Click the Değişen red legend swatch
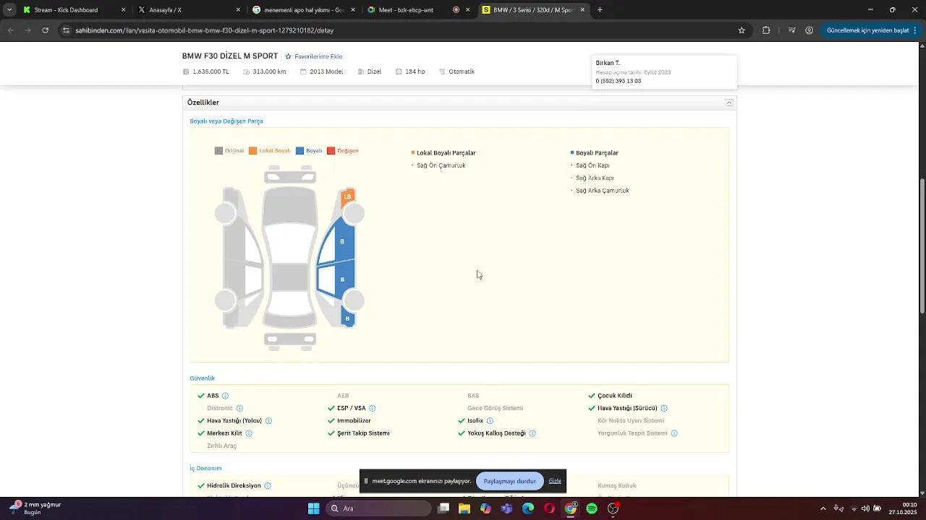926x520 pixels. [331, 151]
